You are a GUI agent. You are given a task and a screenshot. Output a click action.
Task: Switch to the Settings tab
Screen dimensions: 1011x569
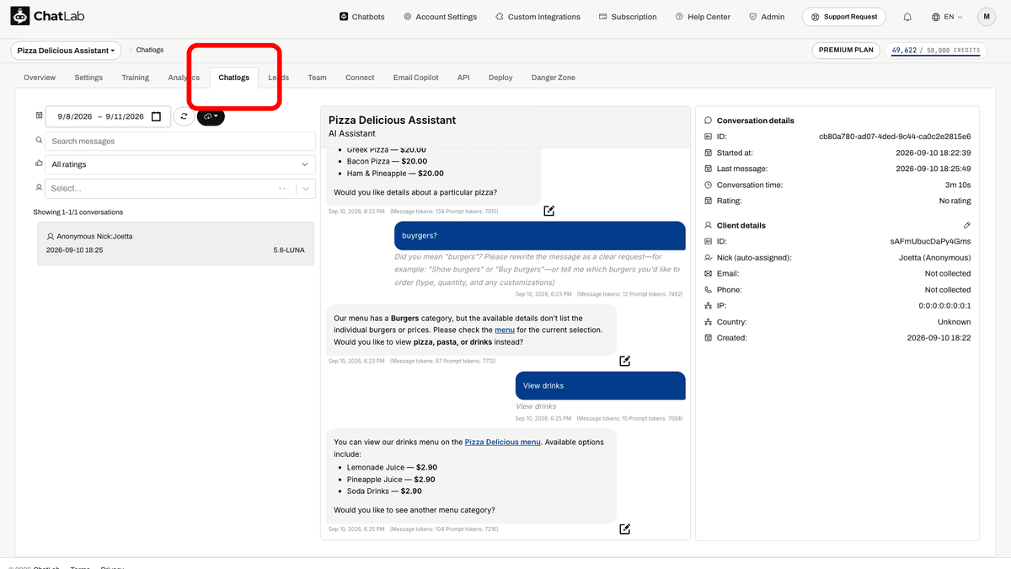[x=88, y=78]
